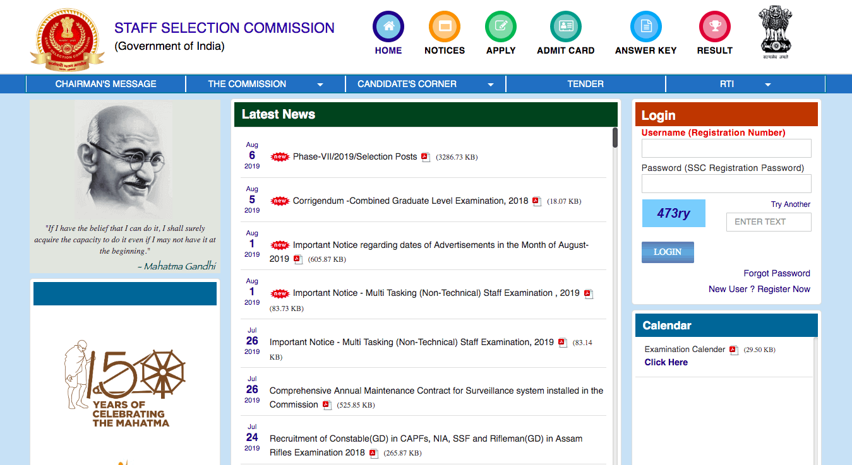The image size is (852, 465).
Task: Open the Result trophy icon
Action: tap(714, 27)
